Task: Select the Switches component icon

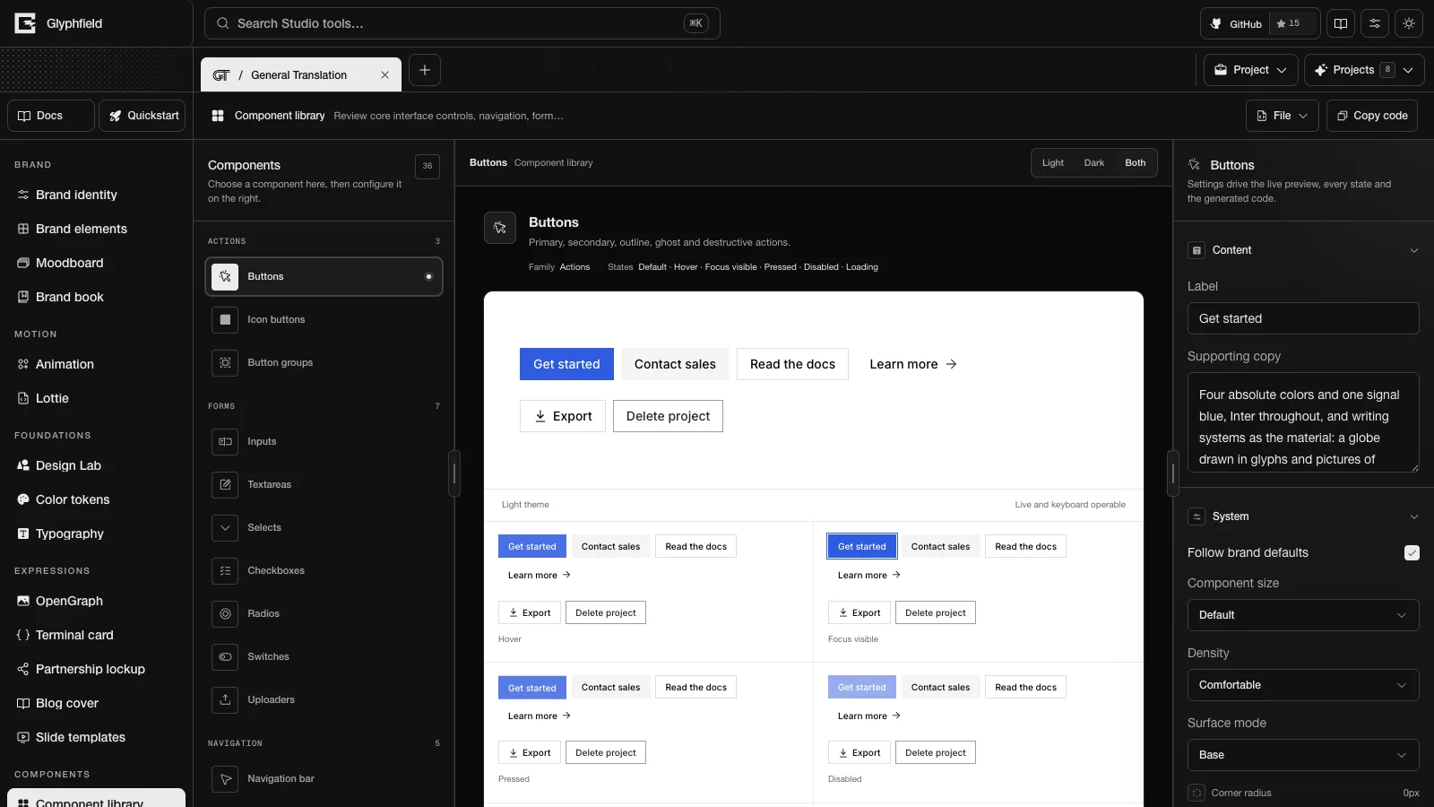Action: (225, 656)
